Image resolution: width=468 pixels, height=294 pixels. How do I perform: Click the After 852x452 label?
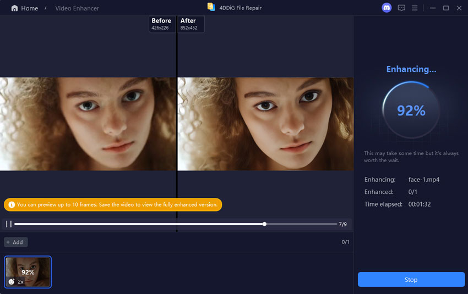click(x=191, y=24)
